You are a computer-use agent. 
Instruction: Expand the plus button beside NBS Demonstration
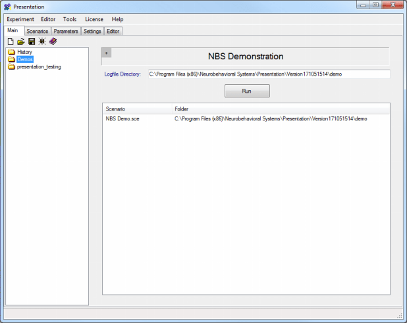pos(107,53)
